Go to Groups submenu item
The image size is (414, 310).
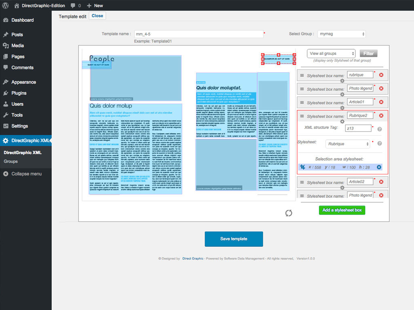(x=11, y=161)
